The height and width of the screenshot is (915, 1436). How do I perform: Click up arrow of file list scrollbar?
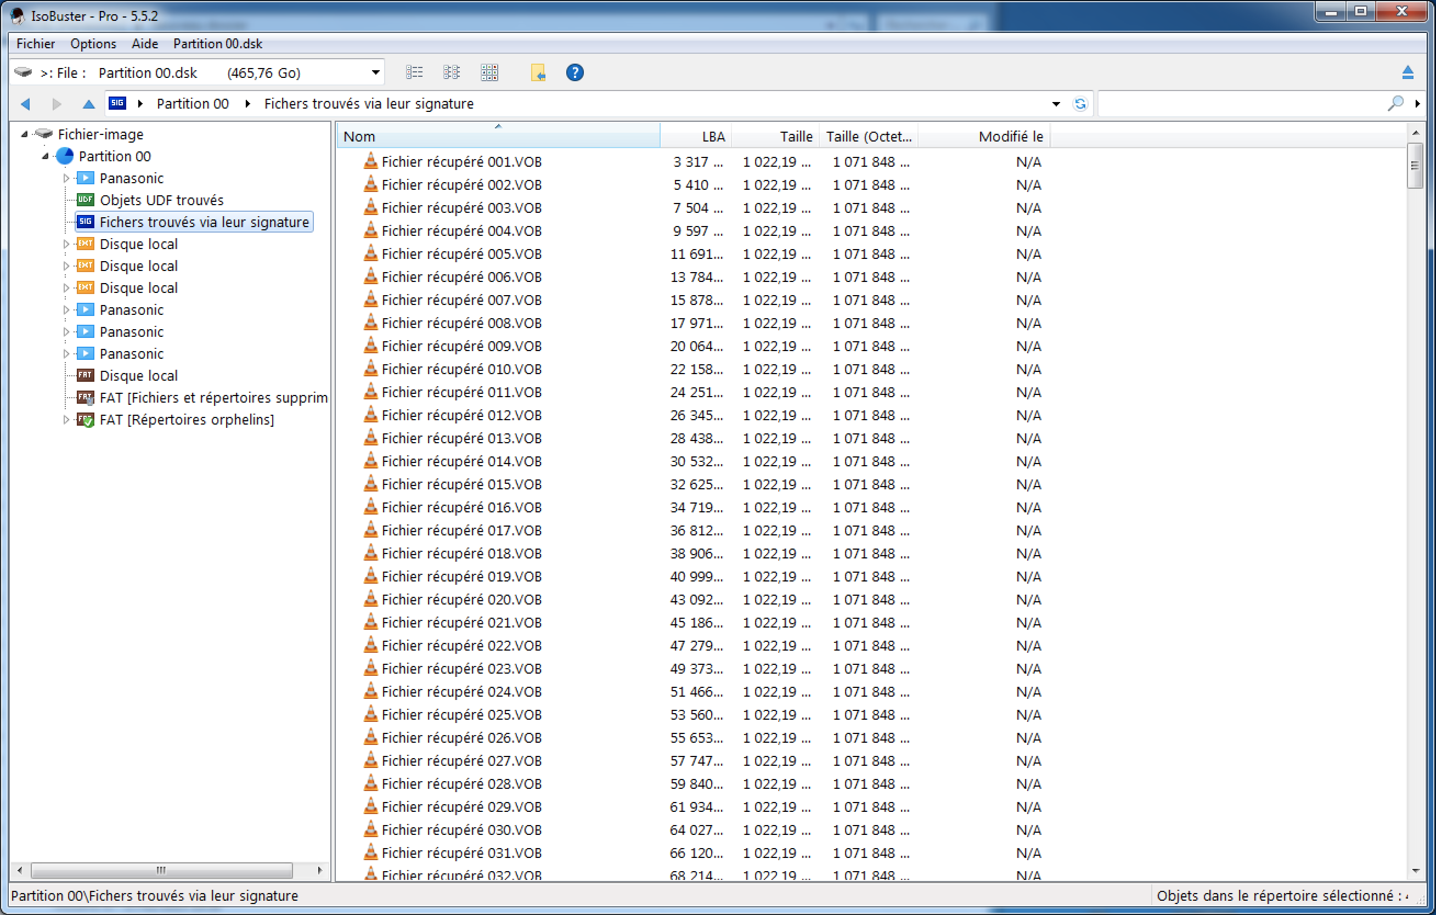[x=1415, y=132]
